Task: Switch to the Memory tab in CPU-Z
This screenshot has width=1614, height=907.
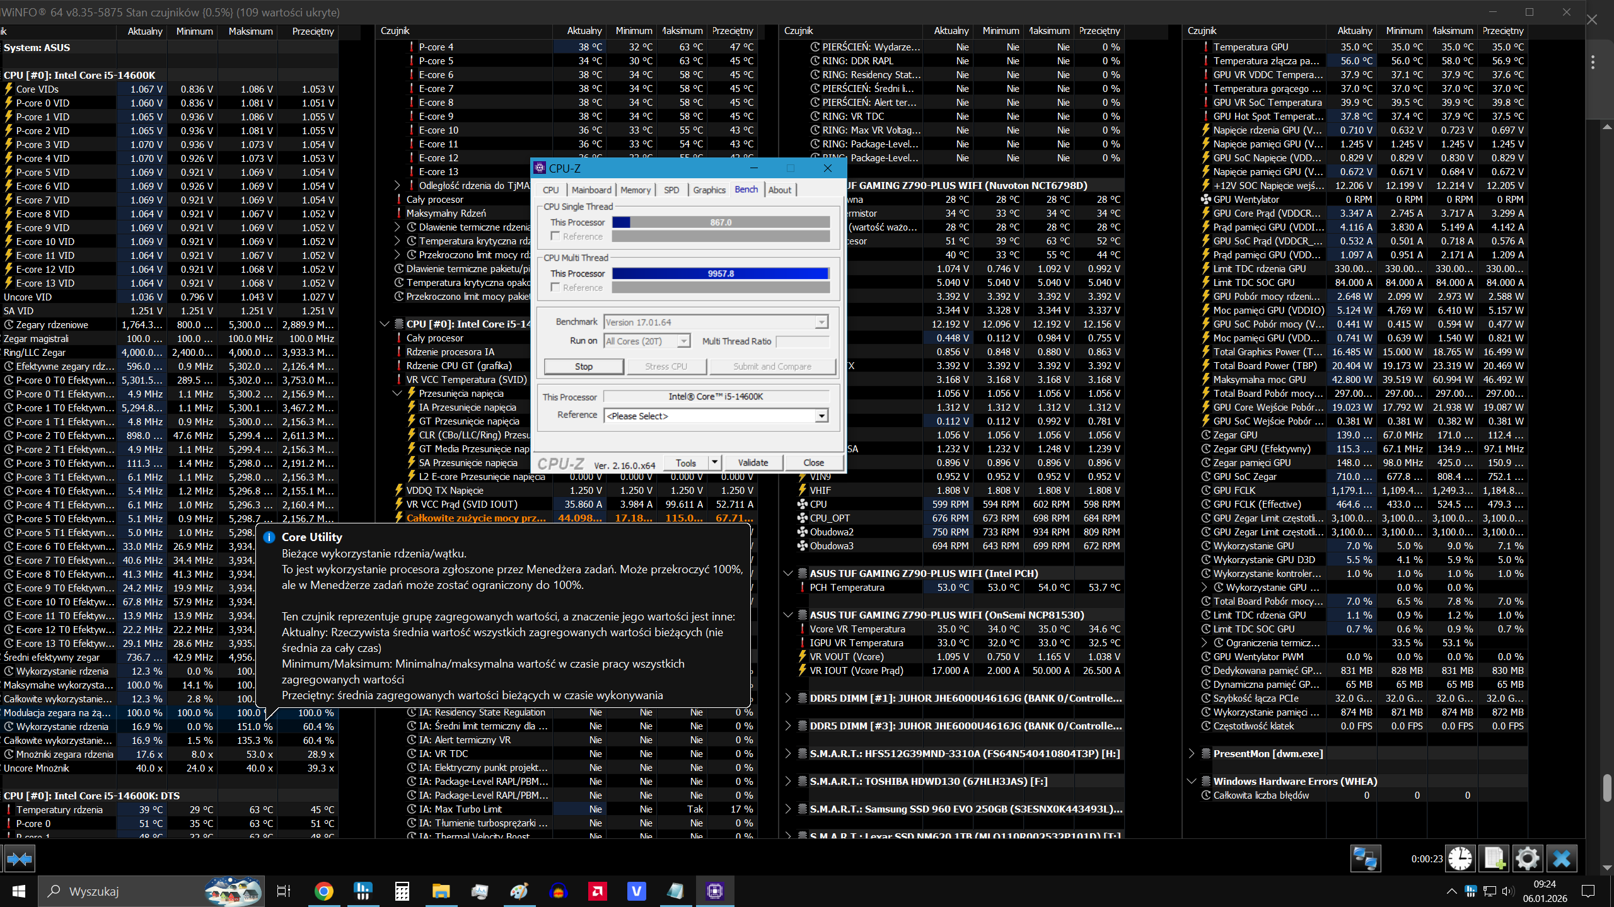Action: coord(635,190)
